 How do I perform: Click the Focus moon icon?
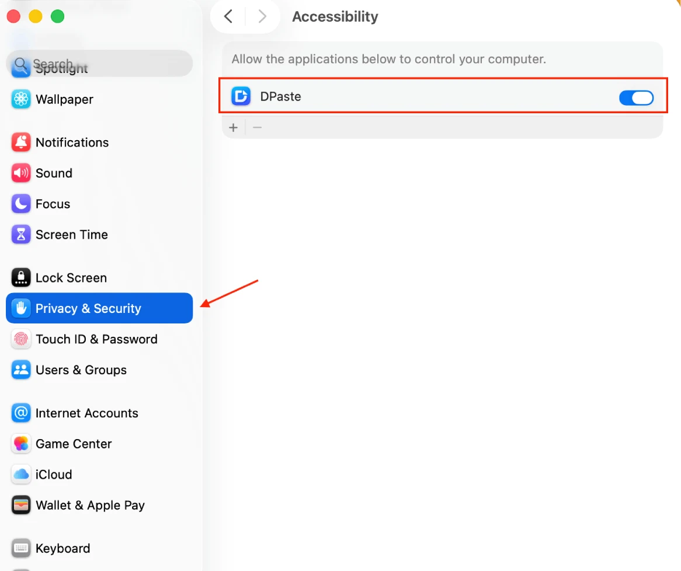click(22, 204)
